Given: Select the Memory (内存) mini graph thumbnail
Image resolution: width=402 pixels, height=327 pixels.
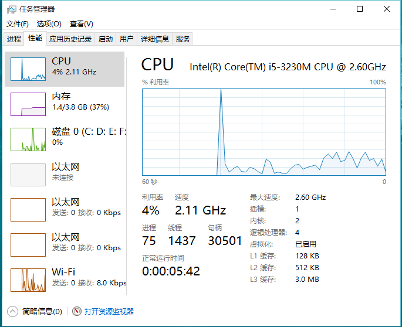Looking at the screenshot, I should click(x=28, y=104).
